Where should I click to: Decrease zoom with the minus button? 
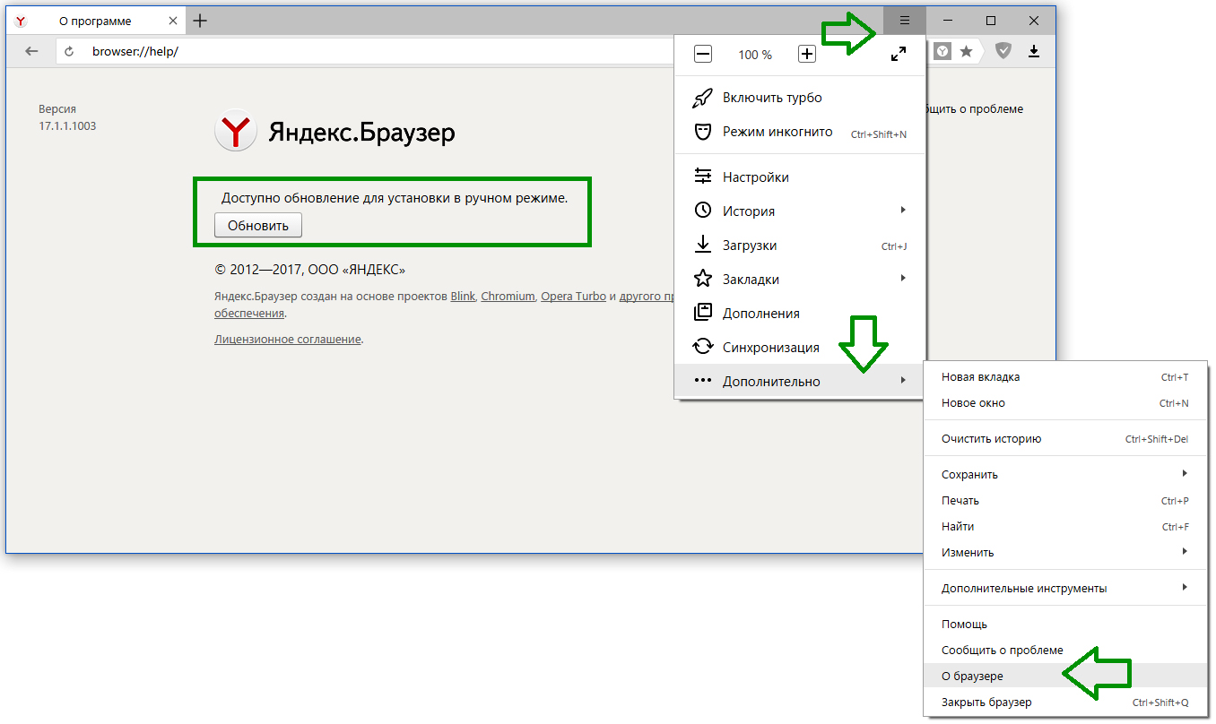703,55
